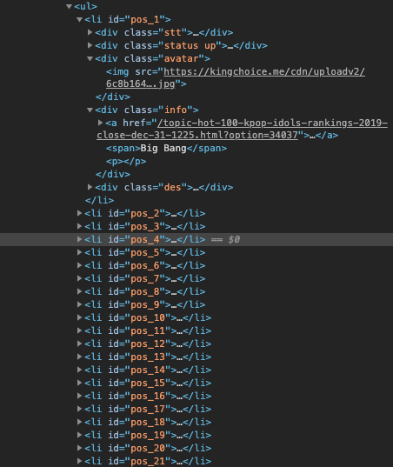Screen dimensions: 393x467
Task: Select the 6c8b164 jpg filename text
Action: [x=141, y=84]
